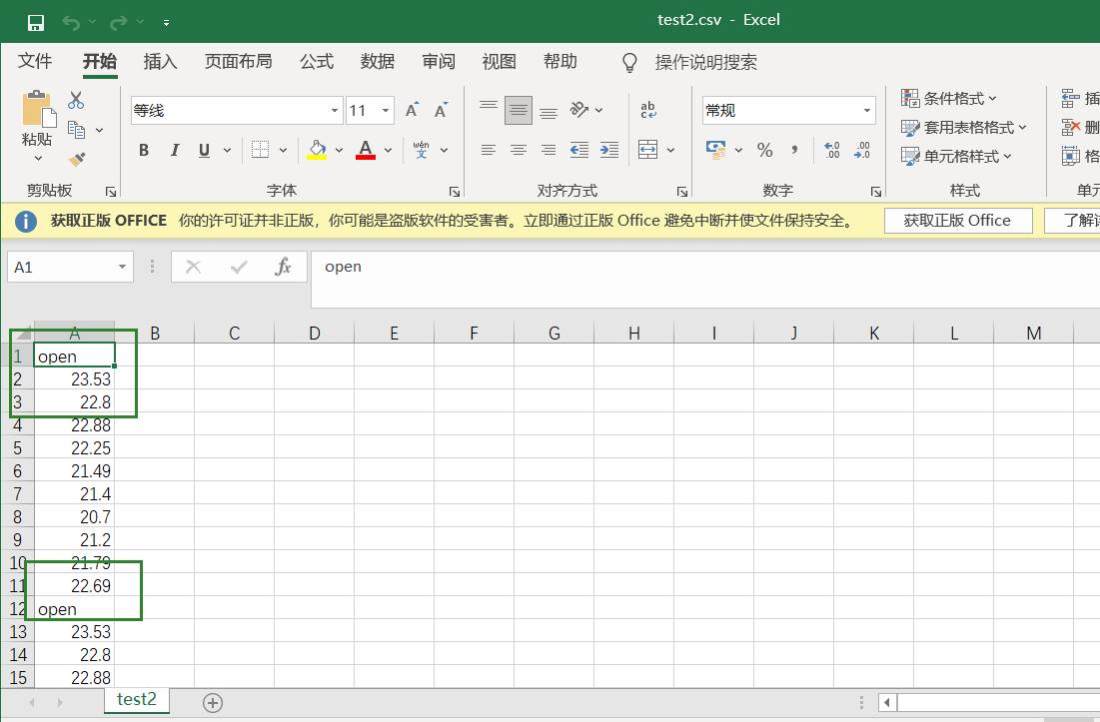Viewport: 1100px width, 722px height.
Task: Open clipboard pane dialog launcher
Action: pos(110,192)
